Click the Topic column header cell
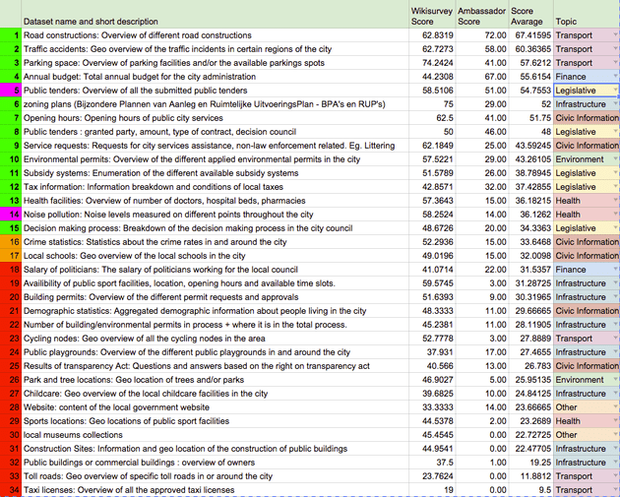Image resolution: width=620 pixels, height=497 pixels. click(586, 20)
